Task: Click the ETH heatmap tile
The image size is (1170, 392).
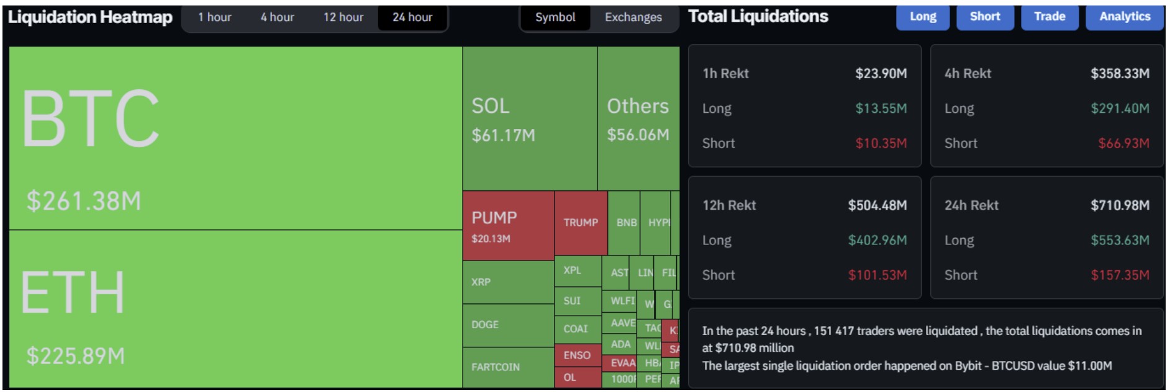Action: [x=236, y=309]
